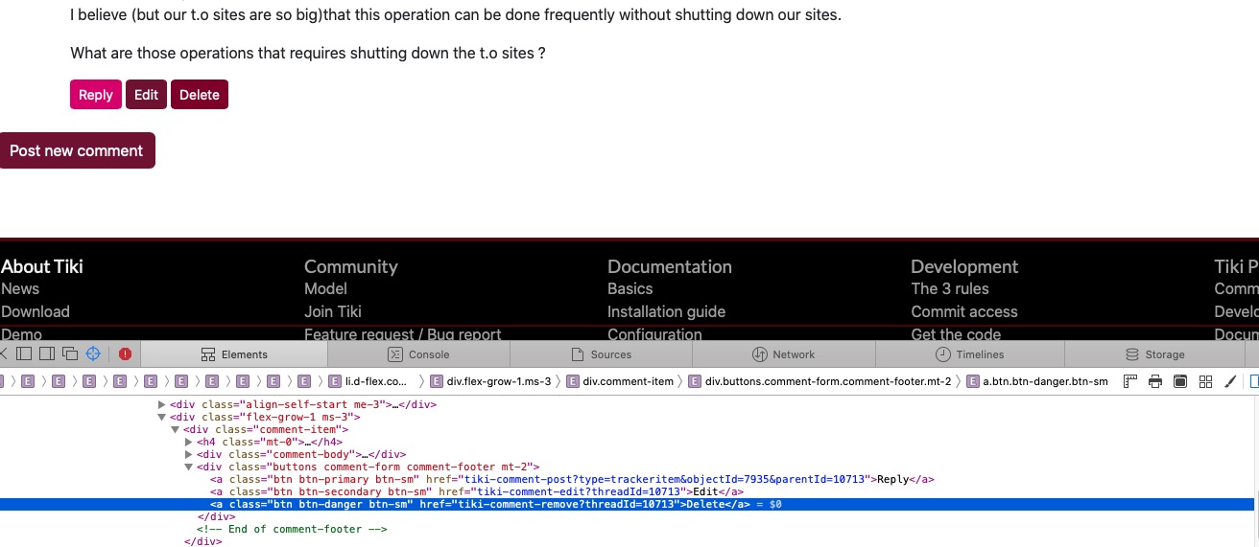Image resolution: width=1259 pixels, height=547 pixels.
Task: Select the div.flex-grow-1.ms-3 breadcrumb
Action: (x=490, y=381)
